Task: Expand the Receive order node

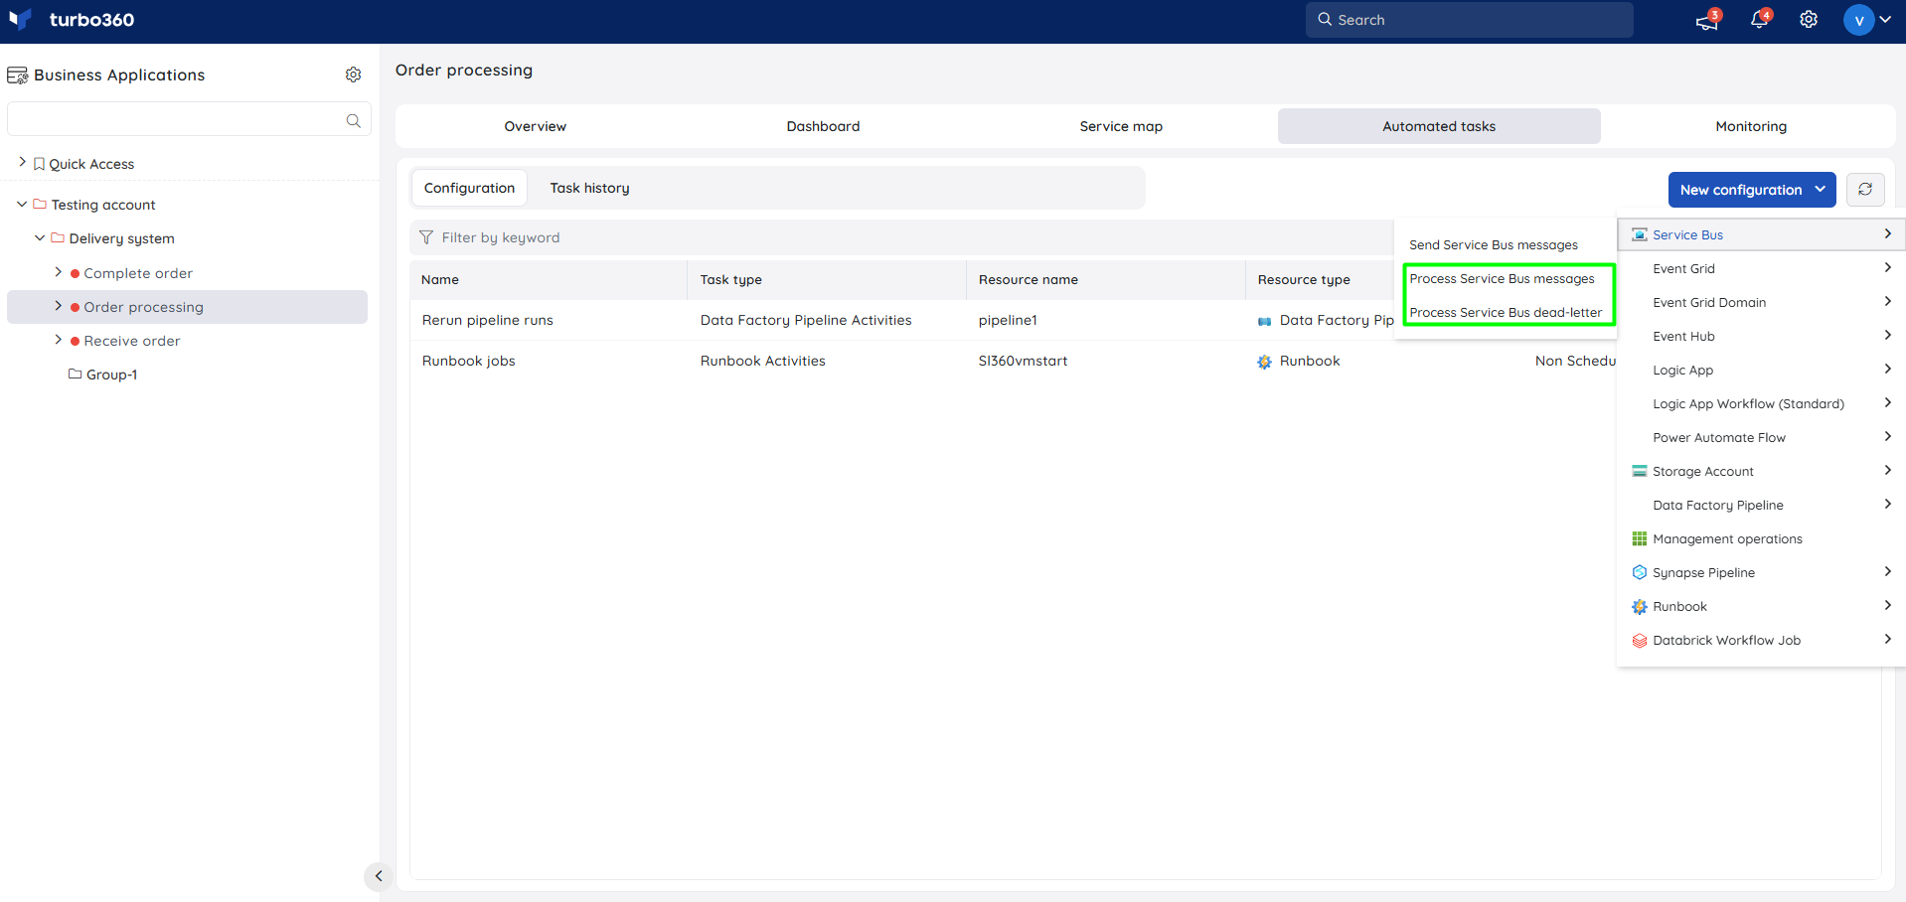Action: [58, 339]
